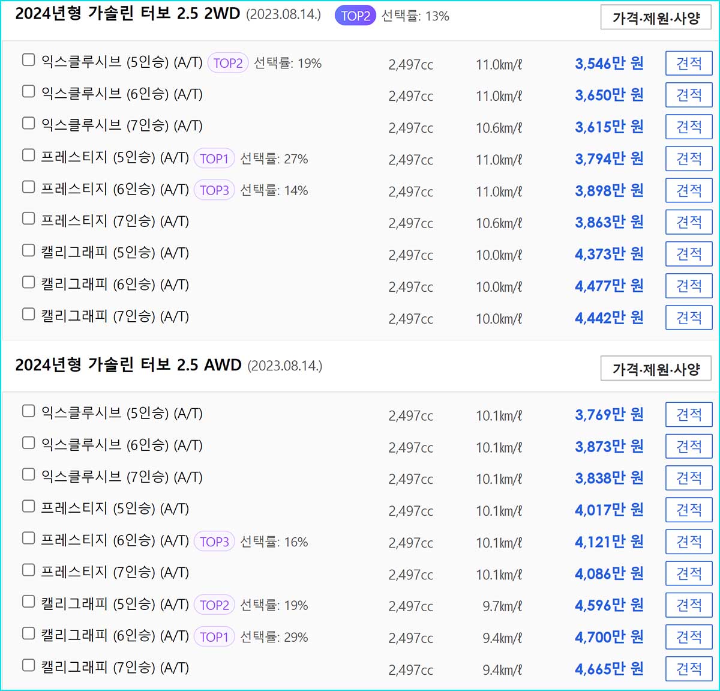
Task: Click 견적 for 프레스티지 (7인승) AWD
Action: click(688, 573)
